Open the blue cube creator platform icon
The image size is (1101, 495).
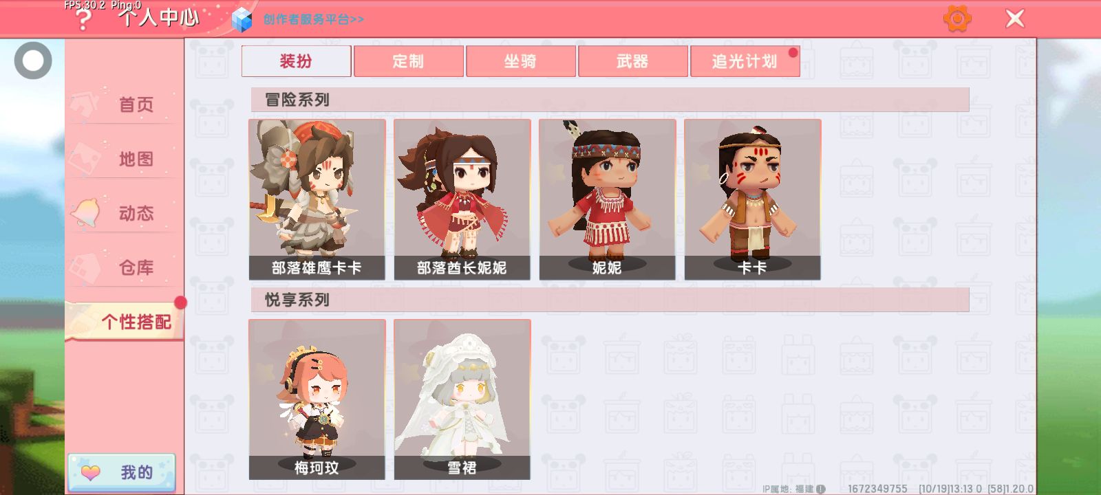click(242, 20)
